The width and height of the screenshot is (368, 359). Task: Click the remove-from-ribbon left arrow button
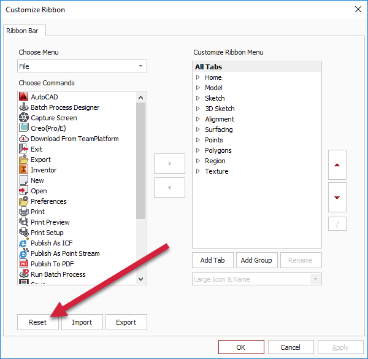coord(169,188)
